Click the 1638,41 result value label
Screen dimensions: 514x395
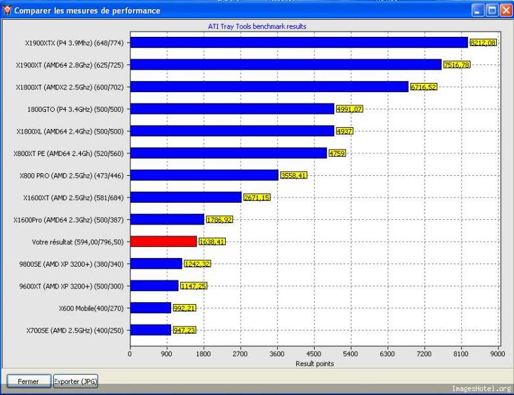[x=212, y=242]
